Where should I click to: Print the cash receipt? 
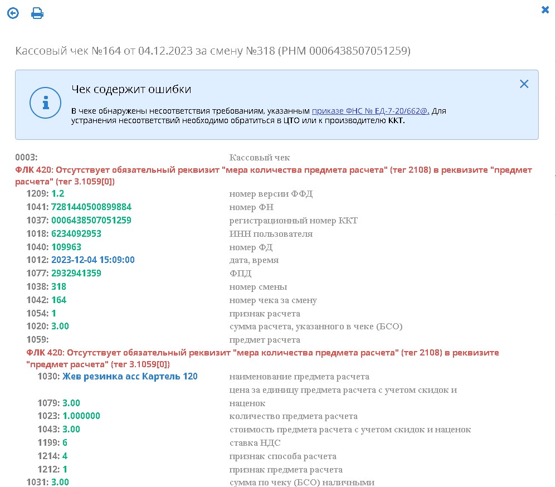37,13
